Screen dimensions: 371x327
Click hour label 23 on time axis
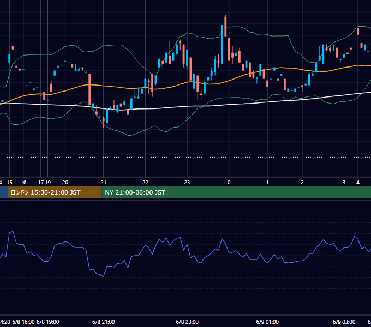(x=187, y=183)
